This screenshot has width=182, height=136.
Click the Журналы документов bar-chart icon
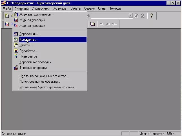tap(16, 14)
